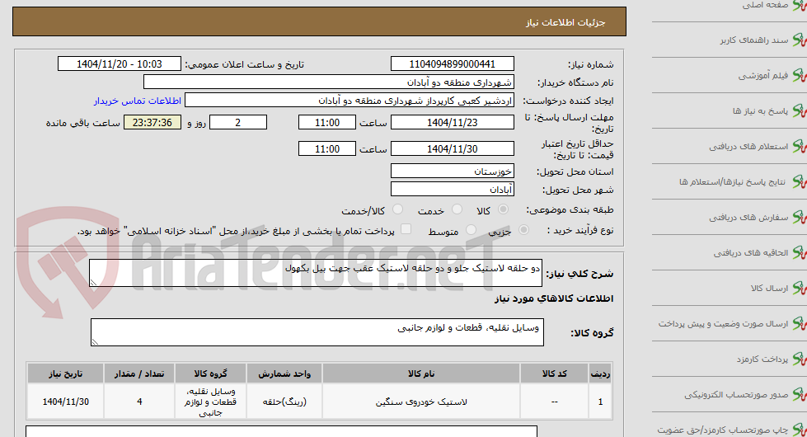Click the announcement date field 1404/11/20 - 10:03
The height and width of the screenshot is (437, 807).
point(120,63)
